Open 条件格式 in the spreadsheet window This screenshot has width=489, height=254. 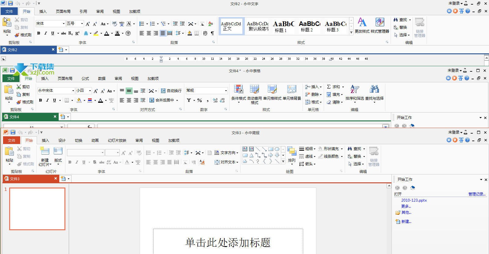(x=239, y=94)
